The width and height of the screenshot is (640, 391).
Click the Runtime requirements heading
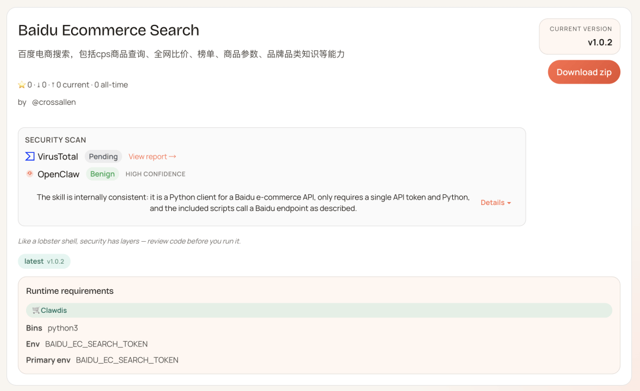point(70,291)
